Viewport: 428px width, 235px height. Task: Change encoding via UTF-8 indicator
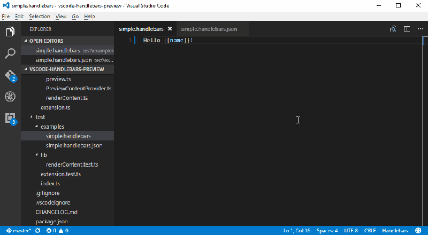tap(351, 231)
